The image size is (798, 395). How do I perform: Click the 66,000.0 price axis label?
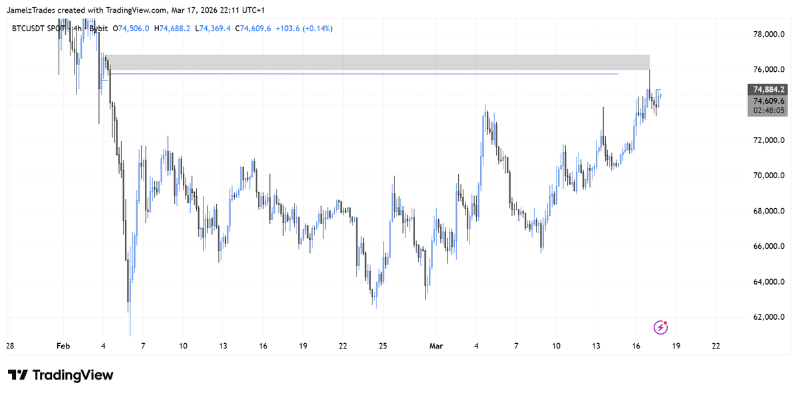pos(767,247)
